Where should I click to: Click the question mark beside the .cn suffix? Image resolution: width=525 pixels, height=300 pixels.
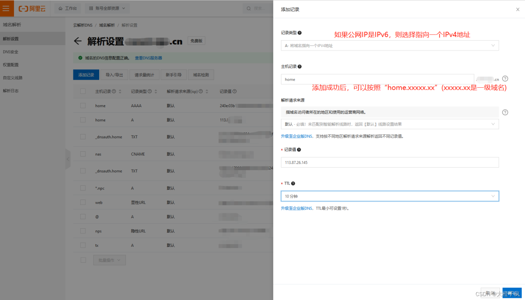tap(504, 79)
